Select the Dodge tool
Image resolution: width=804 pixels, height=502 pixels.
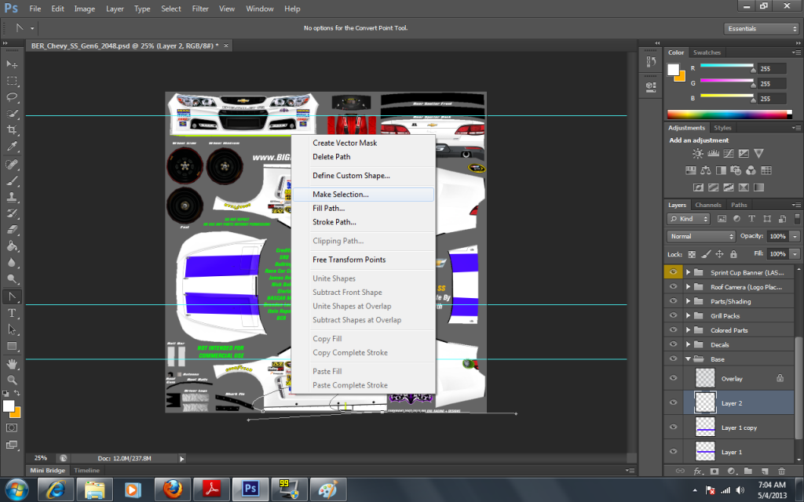coord(12,279)
